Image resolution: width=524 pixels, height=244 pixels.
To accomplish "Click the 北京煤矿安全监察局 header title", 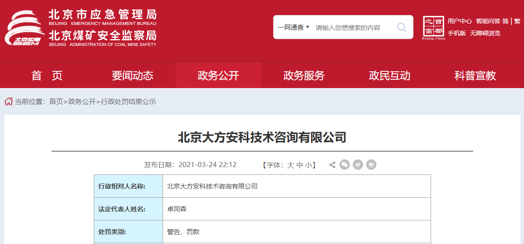I will point(102,35).
